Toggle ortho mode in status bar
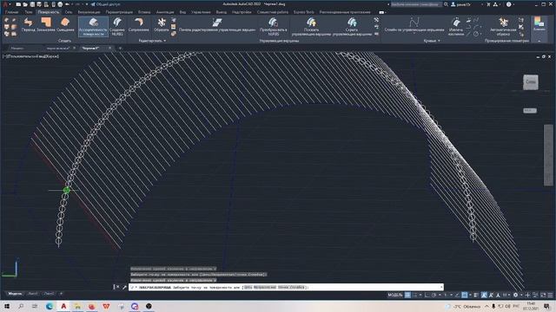This screenshot has height=312, width=556. pos(427,295)
